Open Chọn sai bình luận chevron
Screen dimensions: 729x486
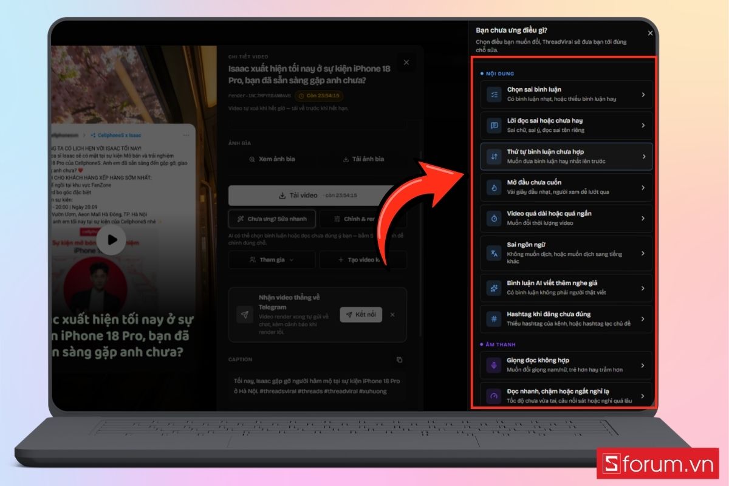pyautogui.click(x=643, y=95)
